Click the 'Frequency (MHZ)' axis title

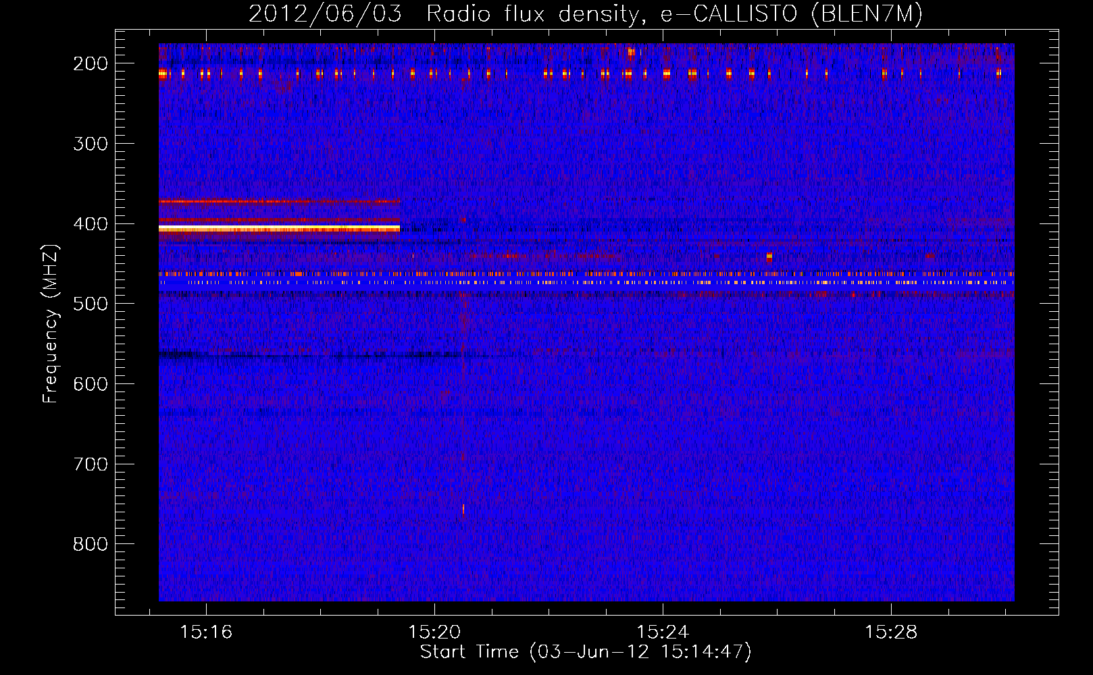click(x=51, y=323)
